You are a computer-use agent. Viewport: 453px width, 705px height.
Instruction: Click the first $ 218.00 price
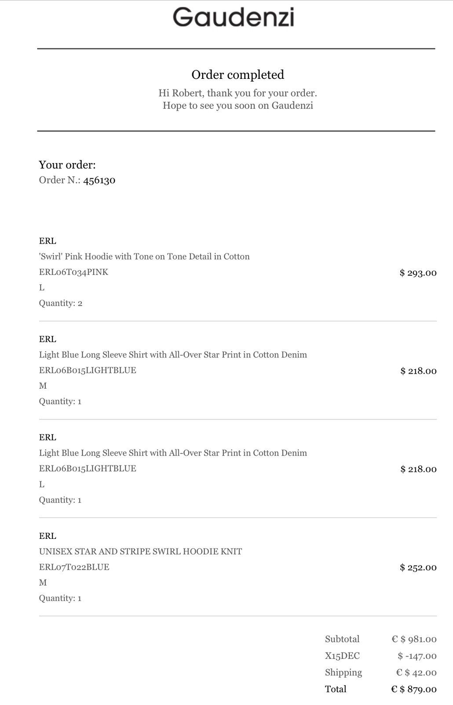pos(418,371)
